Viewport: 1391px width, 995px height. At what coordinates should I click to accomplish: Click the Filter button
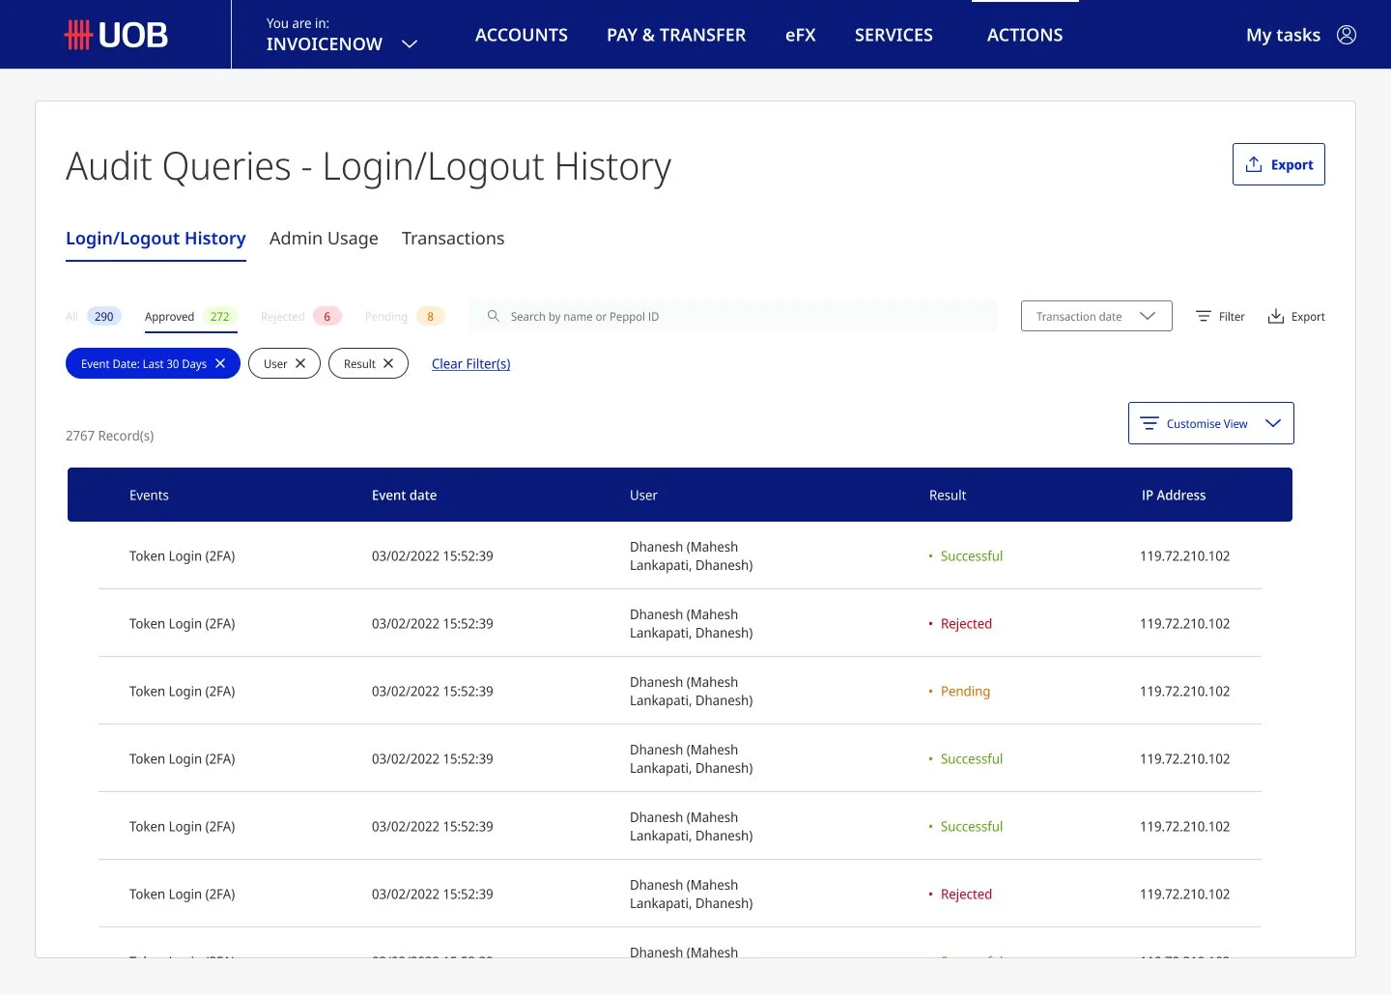tap(1220, 316)
